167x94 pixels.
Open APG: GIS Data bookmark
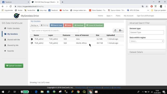coord(133,10)
